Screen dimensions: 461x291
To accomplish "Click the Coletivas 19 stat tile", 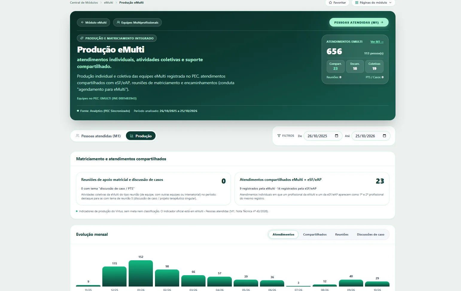I will tap(374, 66).
